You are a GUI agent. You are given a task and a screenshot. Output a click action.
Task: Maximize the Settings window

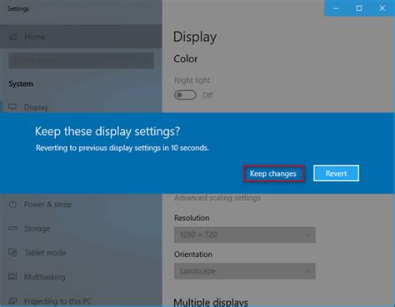(359, 8)
